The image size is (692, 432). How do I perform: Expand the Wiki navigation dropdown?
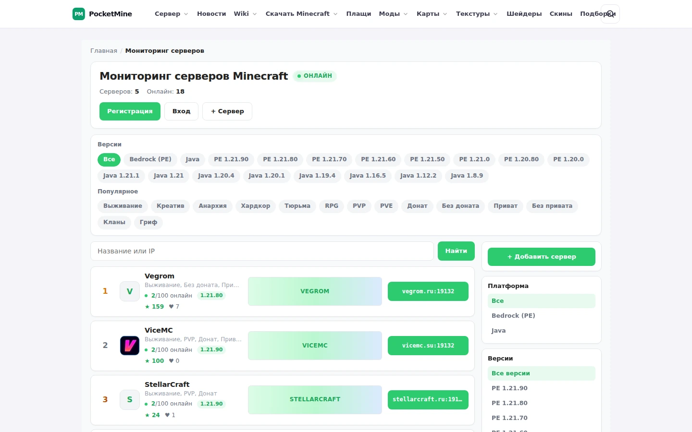(246, 14)
